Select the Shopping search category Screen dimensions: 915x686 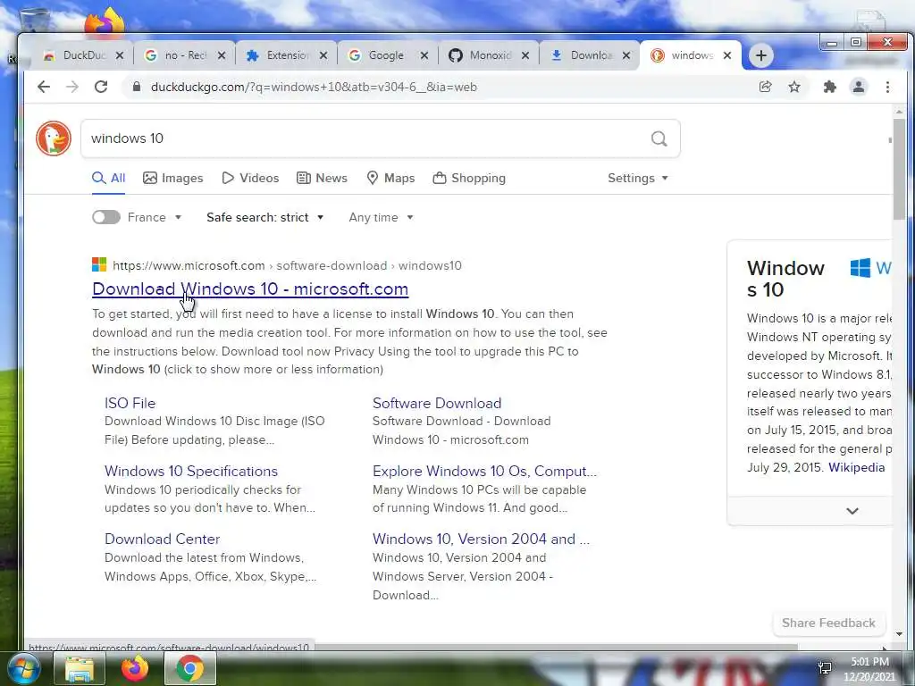click(x=469, y=178)
